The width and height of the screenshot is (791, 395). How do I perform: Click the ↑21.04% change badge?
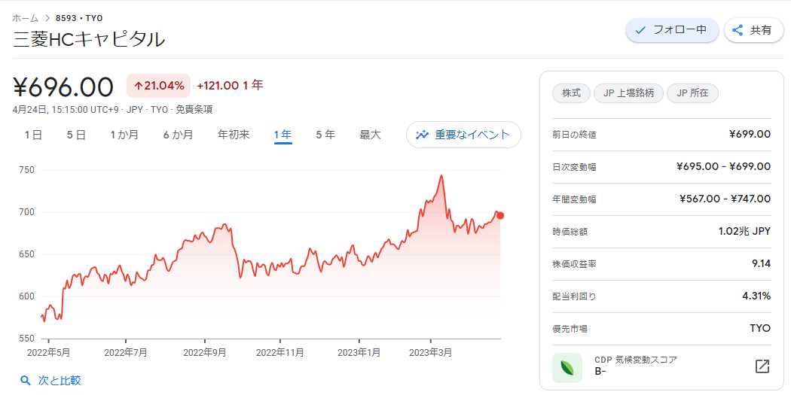(158, 86)
